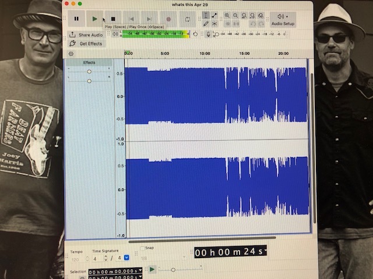Viewport: 373px width, 279px height.
Task: Click the playback meter speaker icon
Action: coord(115,34)
